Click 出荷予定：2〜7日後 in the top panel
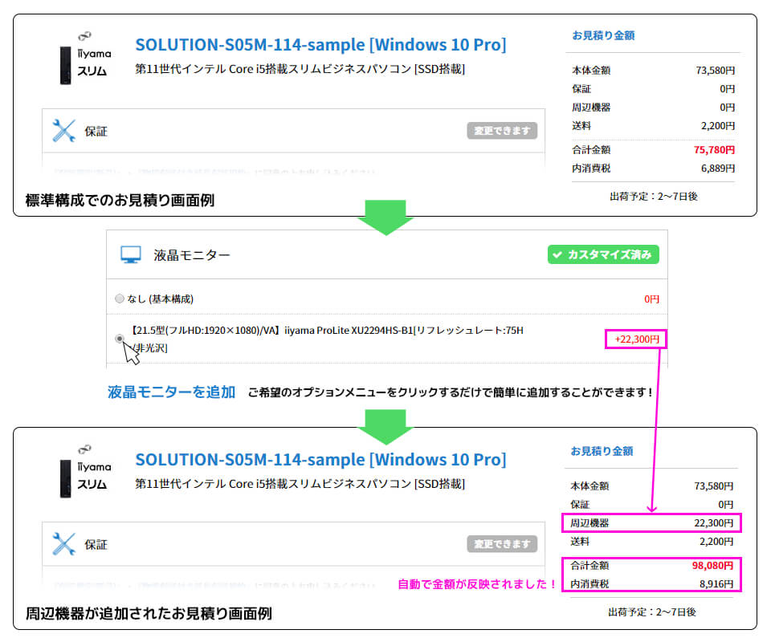Viewport: 771px width, 642px height. tap(654, 197)
